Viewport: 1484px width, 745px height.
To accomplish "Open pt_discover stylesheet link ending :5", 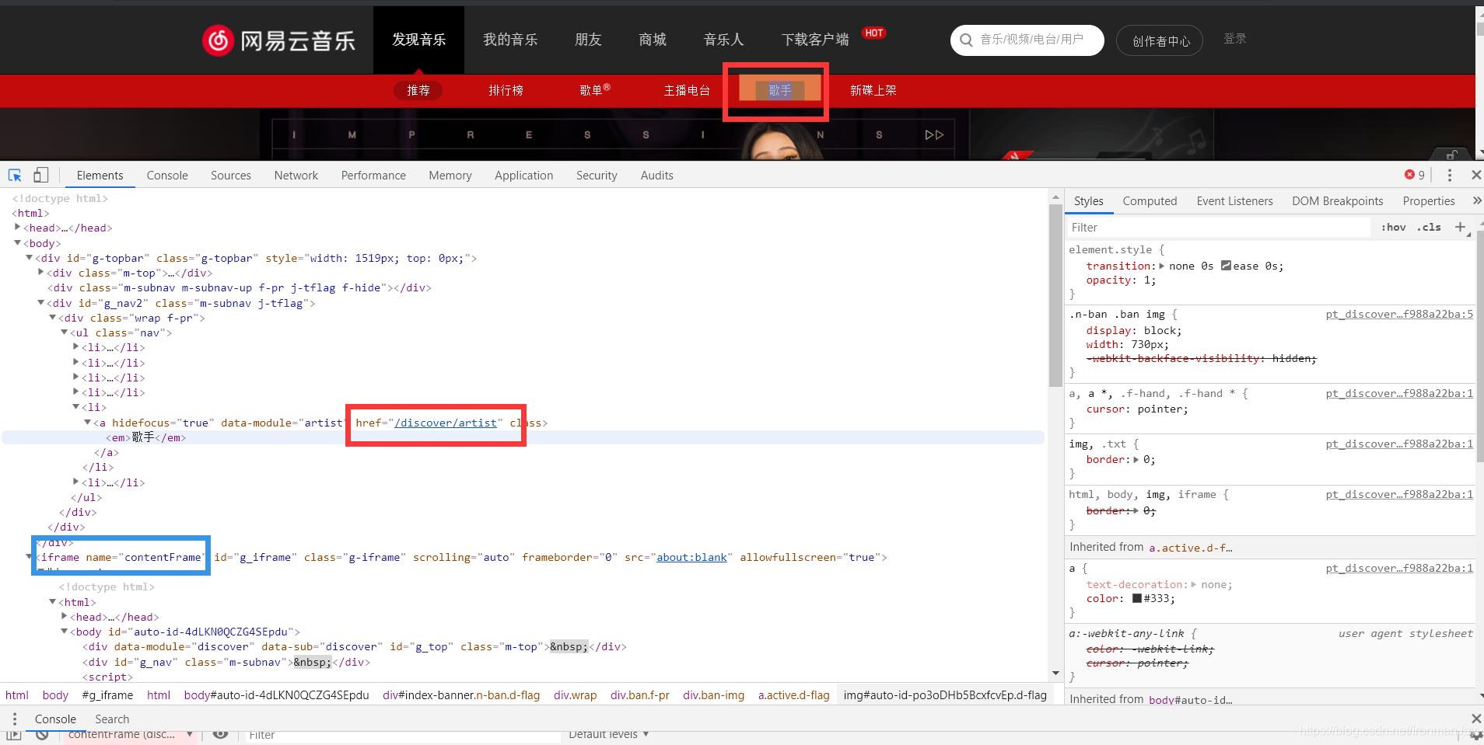I will 1399,314.
